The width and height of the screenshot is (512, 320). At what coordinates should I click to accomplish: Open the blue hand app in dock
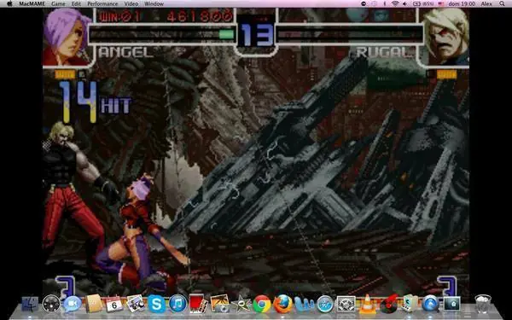coord(304,304)
